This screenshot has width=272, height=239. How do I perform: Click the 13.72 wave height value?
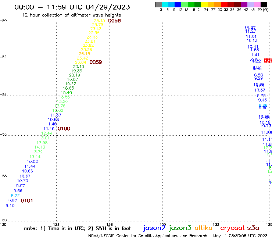(x=37, y=152)
